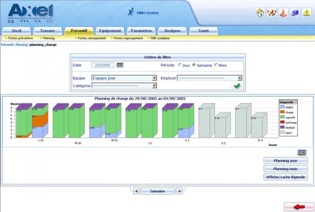The image size is (315, 212).
Task: Open the yellow warning alerts icon
Action: click(x=306, y=13)
